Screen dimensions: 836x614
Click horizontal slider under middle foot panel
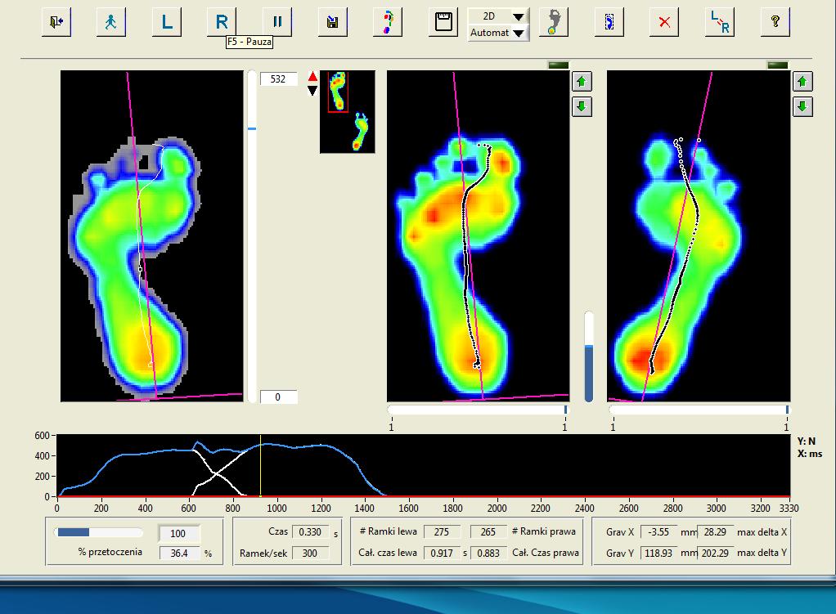[479, 410]
